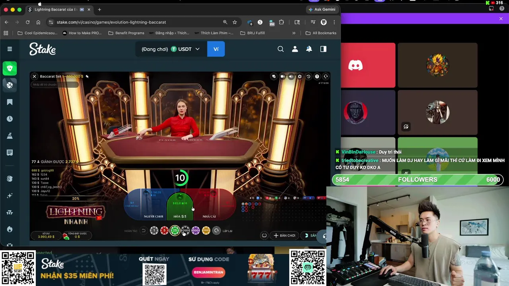This screenshot has width=509, height=286.
Task: Open the game chat bubble icon
Action: 274,76
